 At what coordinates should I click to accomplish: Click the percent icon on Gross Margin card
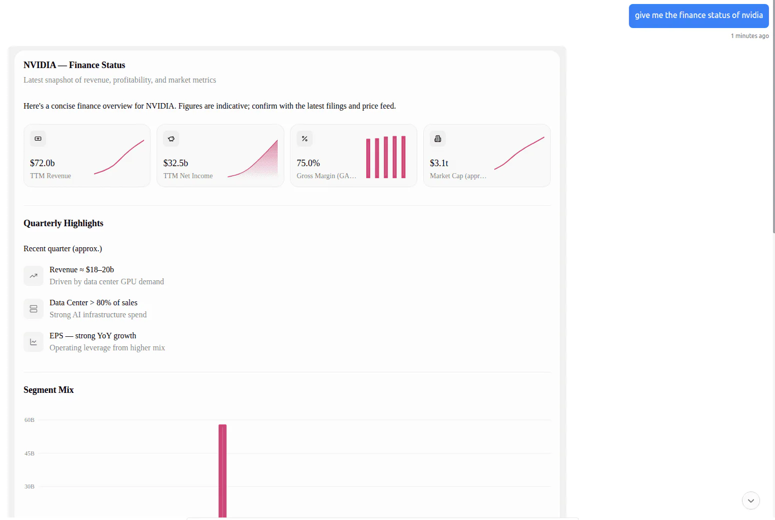305,138
